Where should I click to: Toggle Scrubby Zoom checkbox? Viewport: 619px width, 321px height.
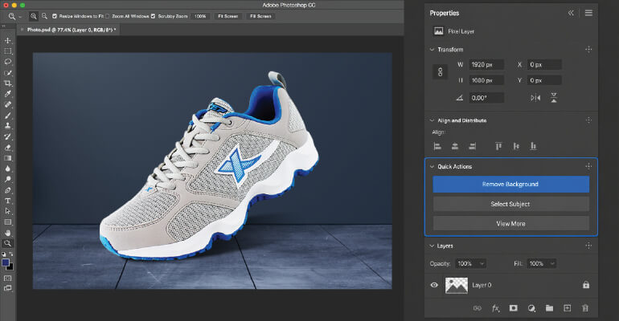[154, 16]
